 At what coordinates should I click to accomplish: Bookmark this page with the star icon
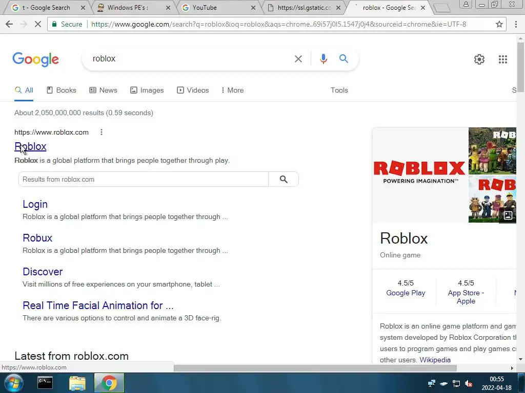pyautogui.click(x=499, y=24)
